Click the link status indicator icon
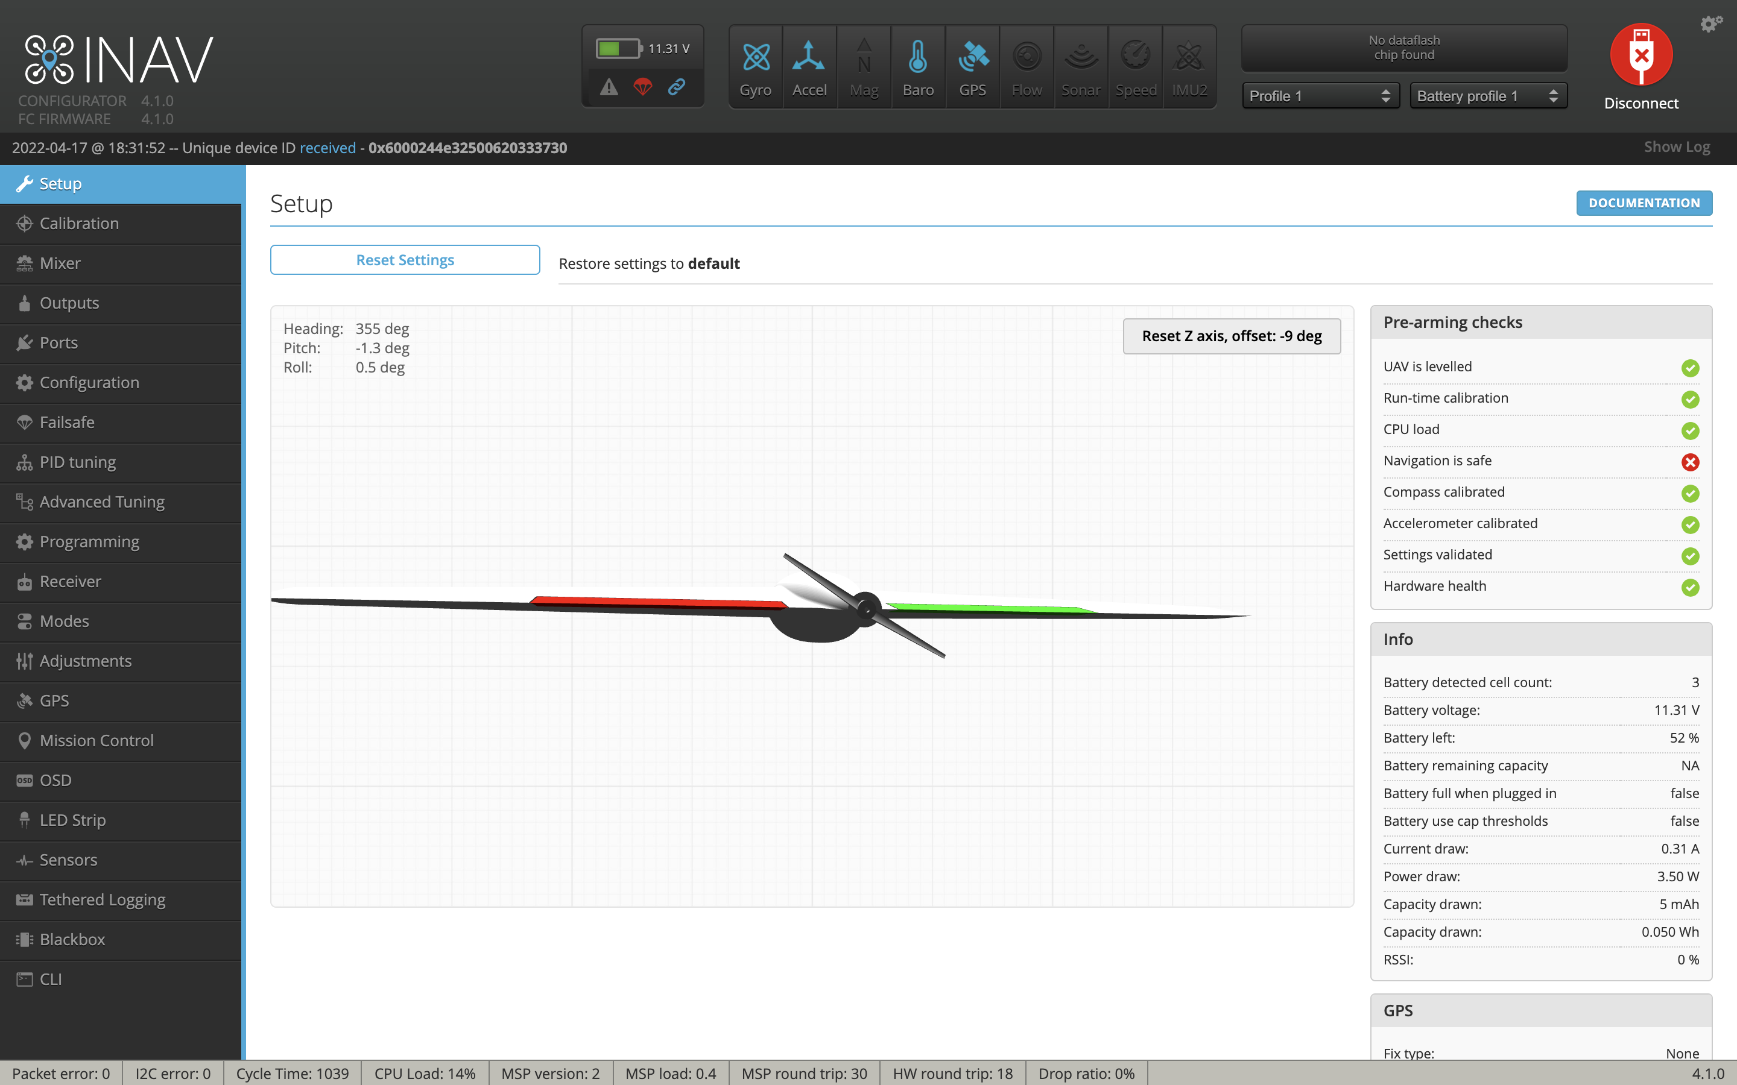The height and width of the screenshot is (1085, 1737). click(676, 87)
